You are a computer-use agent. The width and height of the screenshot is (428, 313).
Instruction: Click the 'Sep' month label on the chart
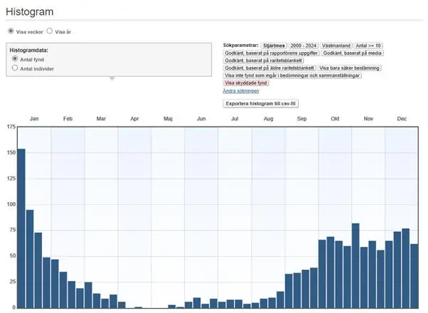pos(301,119)
